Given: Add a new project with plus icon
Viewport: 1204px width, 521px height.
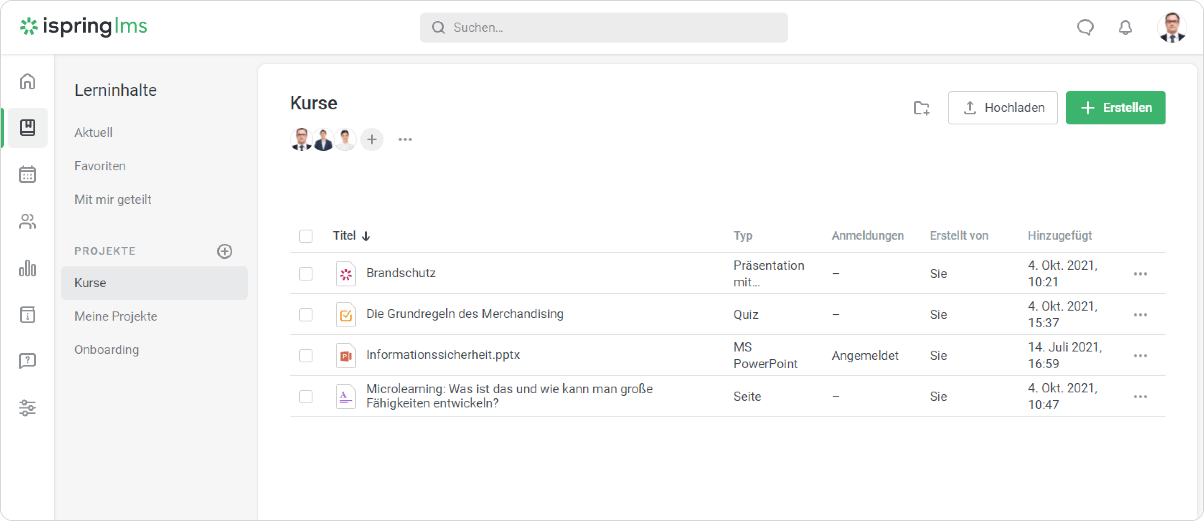Looking at the screenshot, I should [x=225, y=251].
